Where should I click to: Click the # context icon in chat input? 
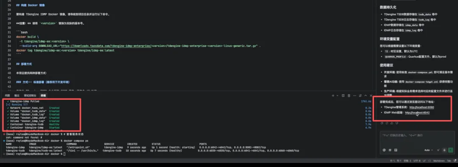tap(390, 150)
